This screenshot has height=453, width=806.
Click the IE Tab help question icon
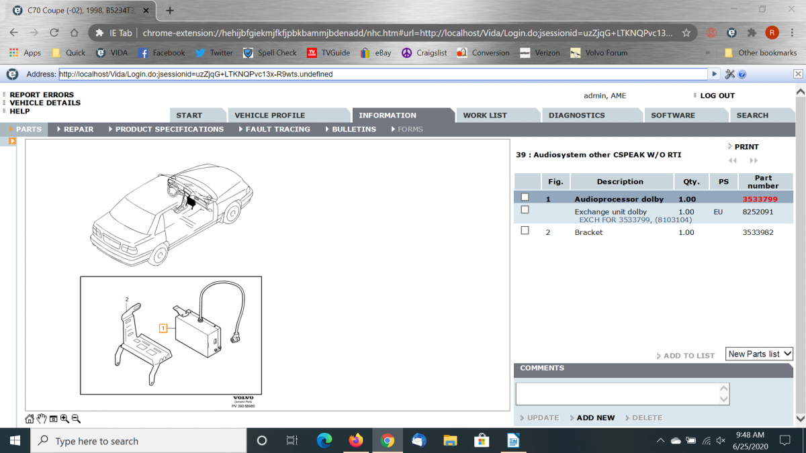742,74
